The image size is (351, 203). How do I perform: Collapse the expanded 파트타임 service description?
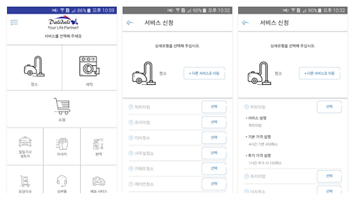pyautogui.click(x=246, y=107)
